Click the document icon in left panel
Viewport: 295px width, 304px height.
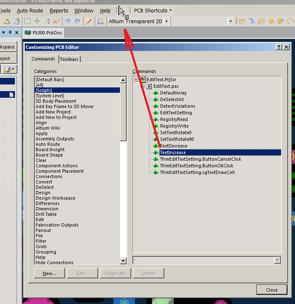point(12,94)
